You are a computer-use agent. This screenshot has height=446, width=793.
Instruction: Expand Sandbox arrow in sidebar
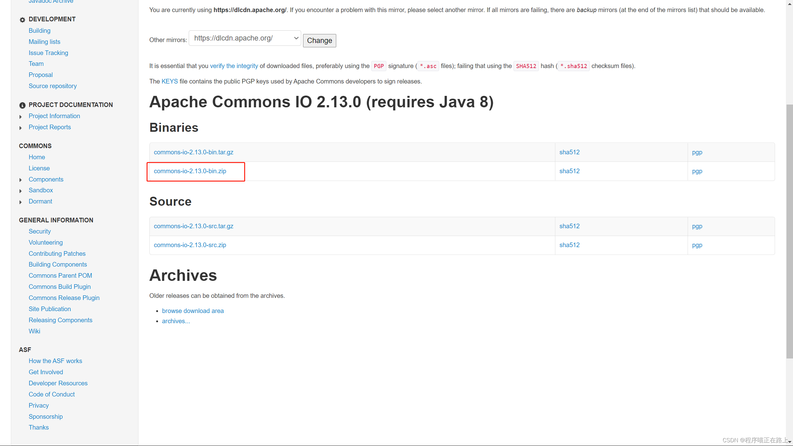pyautogui.click(x=20, y=191)
